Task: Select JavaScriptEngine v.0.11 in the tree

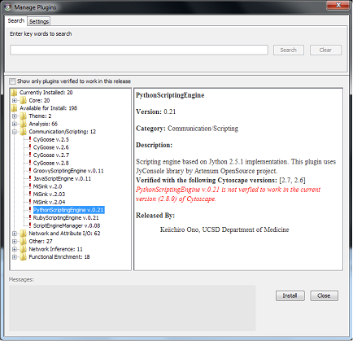Action: pyautogui.click(x=62, y=178)
